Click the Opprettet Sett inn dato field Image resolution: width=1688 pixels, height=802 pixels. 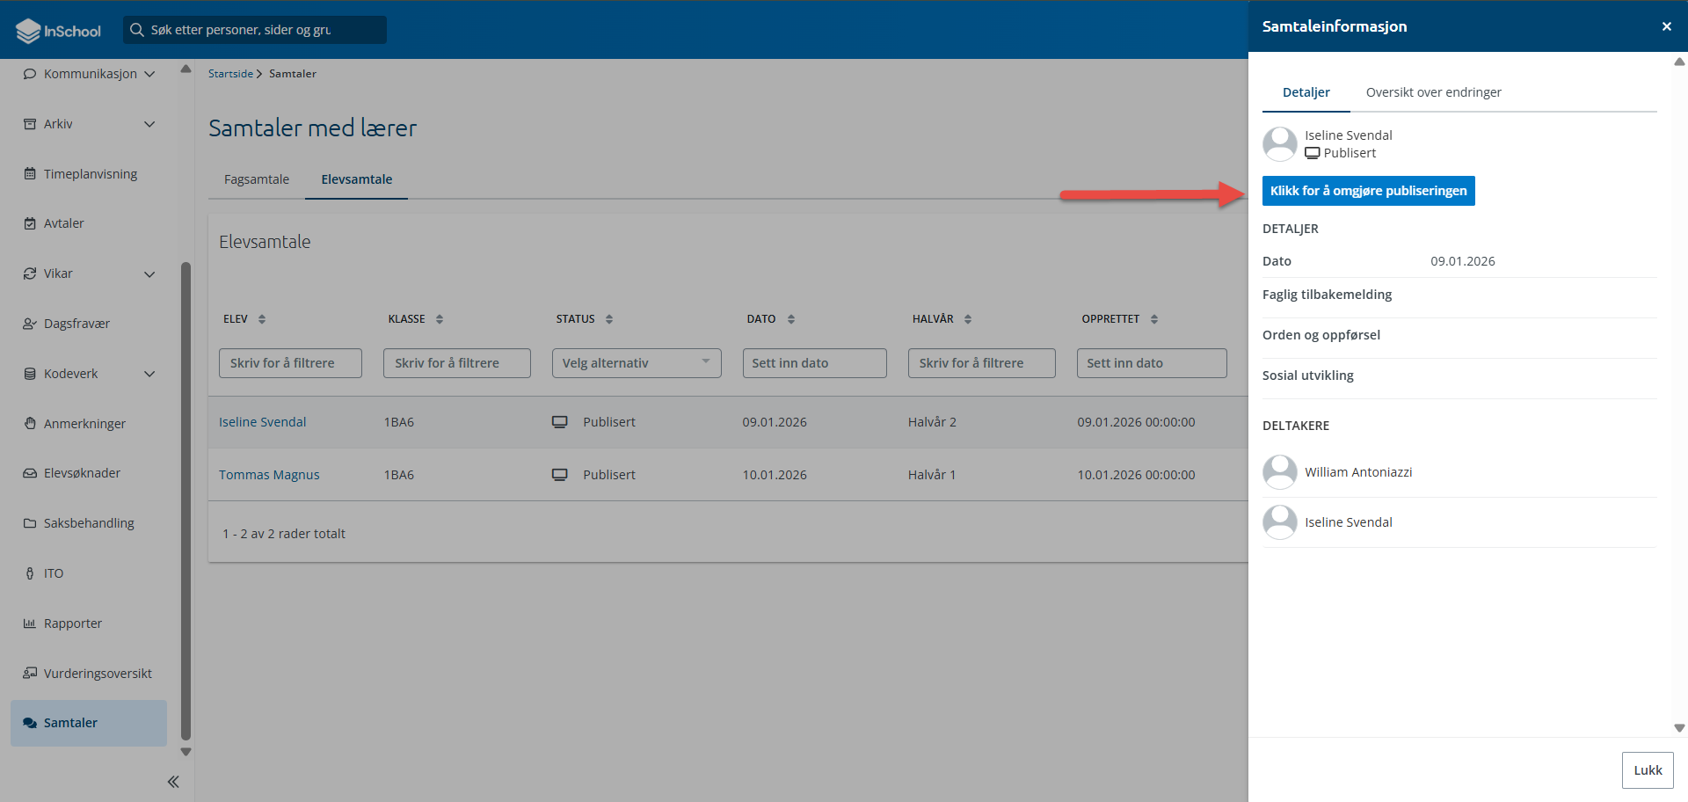1152,363
